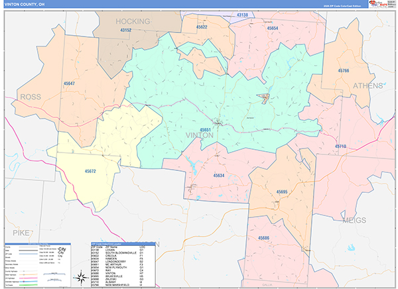Click the 45647 ZIP label

click(x=69, y=84)
